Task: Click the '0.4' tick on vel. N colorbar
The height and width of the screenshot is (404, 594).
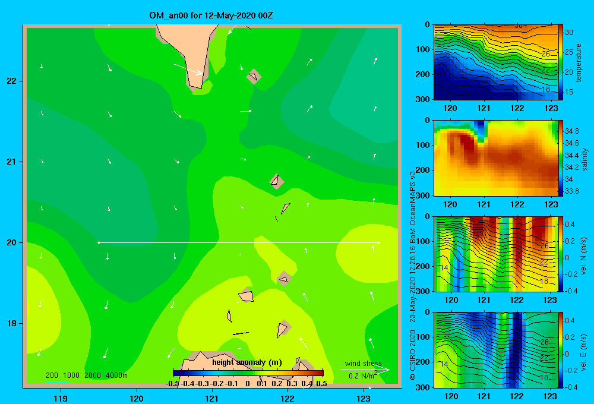Action: coord(570,225)
